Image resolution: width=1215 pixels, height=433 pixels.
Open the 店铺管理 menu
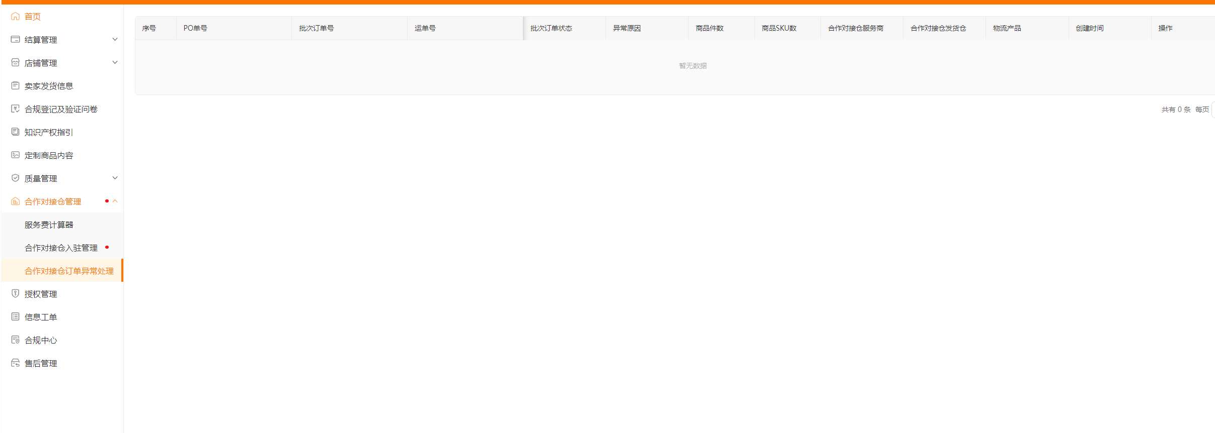(41, 63)
